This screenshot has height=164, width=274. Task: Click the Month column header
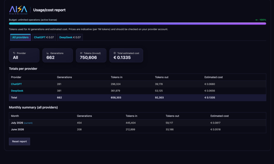(15, 116)
